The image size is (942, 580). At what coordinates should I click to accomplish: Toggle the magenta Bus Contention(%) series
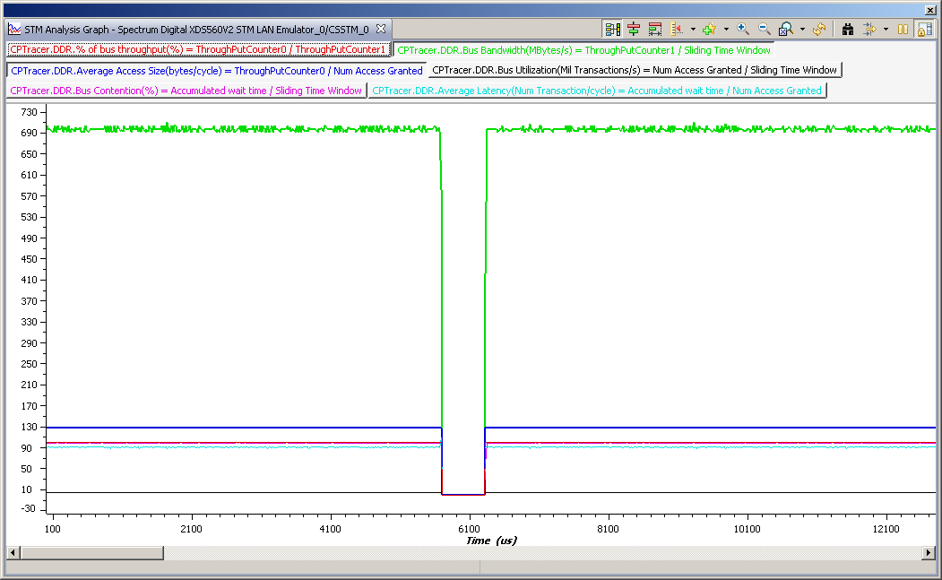(x=186, y=91)
